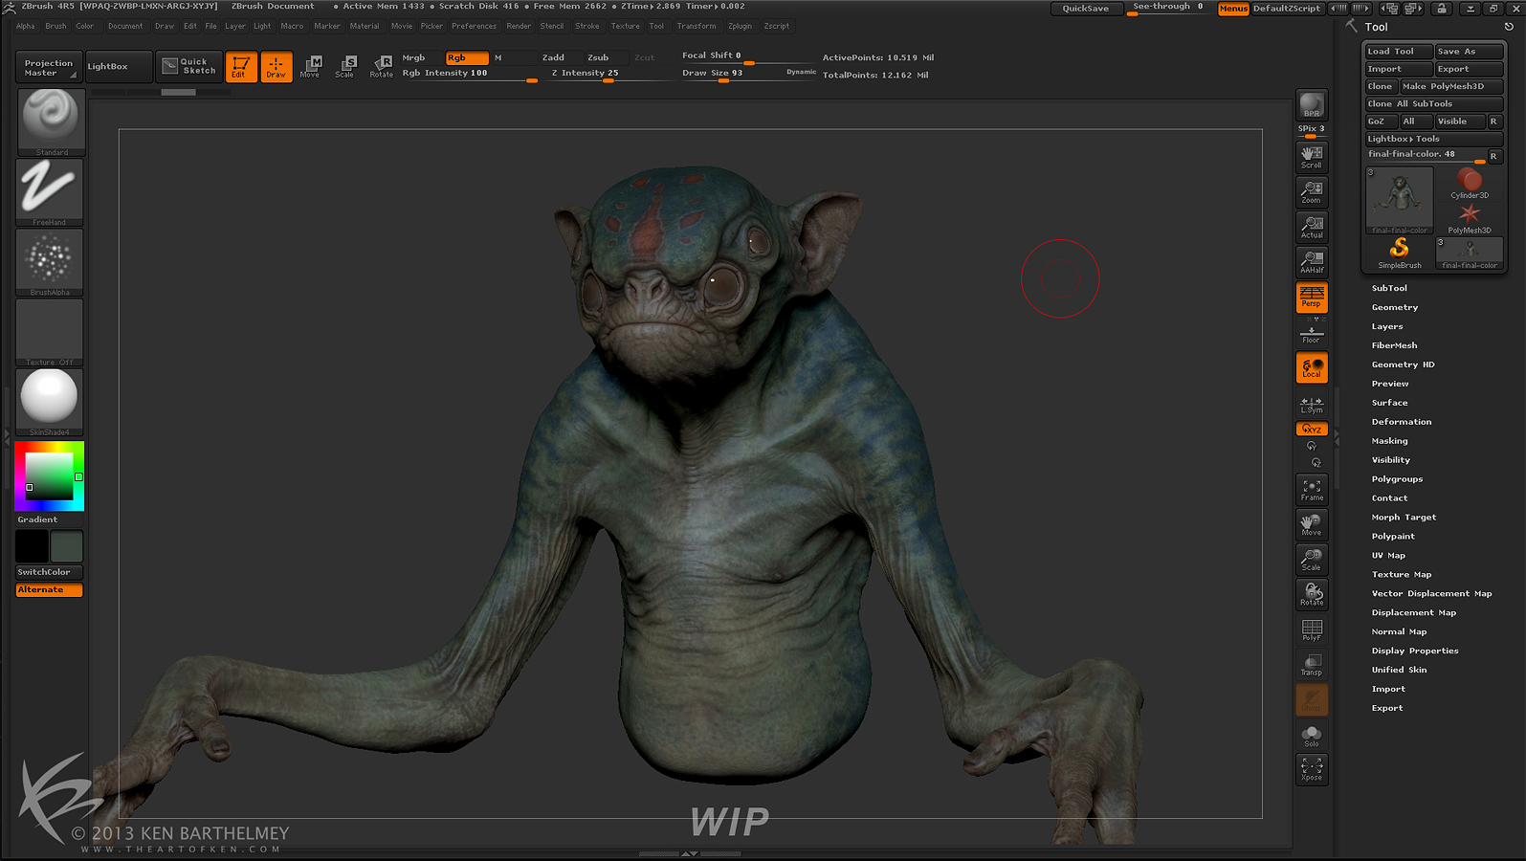Viewport: 1526px width, 861px height.
Task: Toggle XYZ rotation mode
Action: (1312, 429)
